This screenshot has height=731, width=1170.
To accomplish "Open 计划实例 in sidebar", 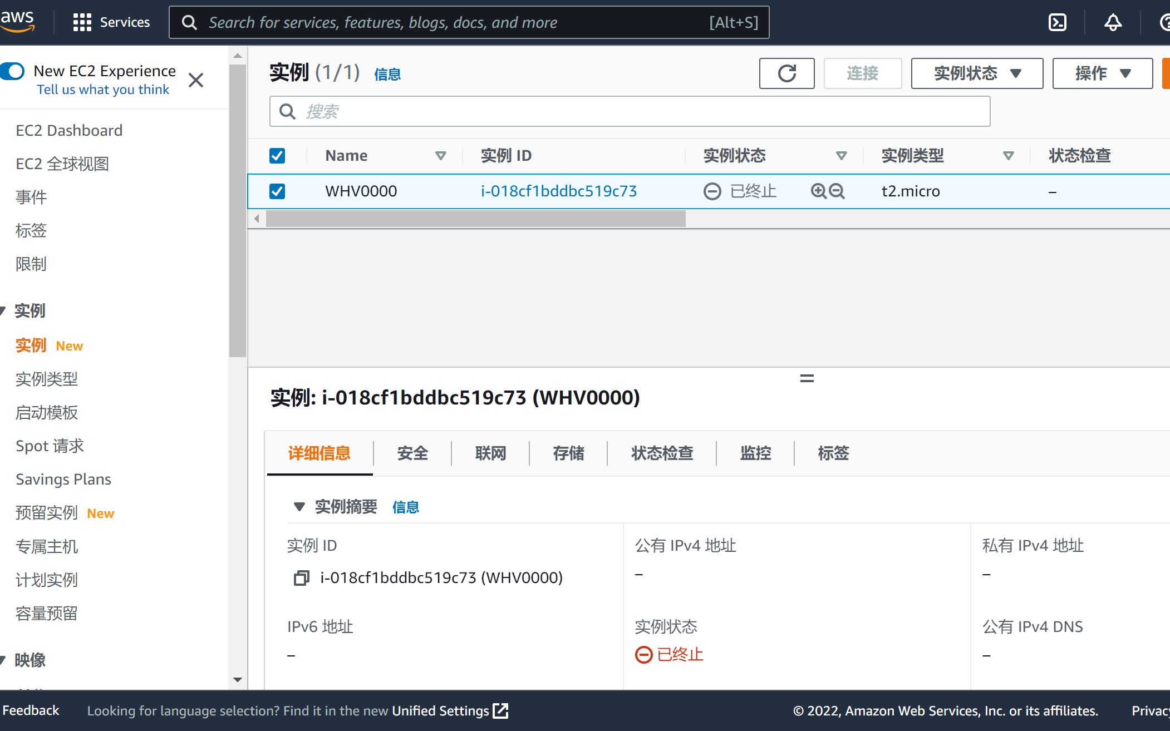I will (x=47, y=580).
